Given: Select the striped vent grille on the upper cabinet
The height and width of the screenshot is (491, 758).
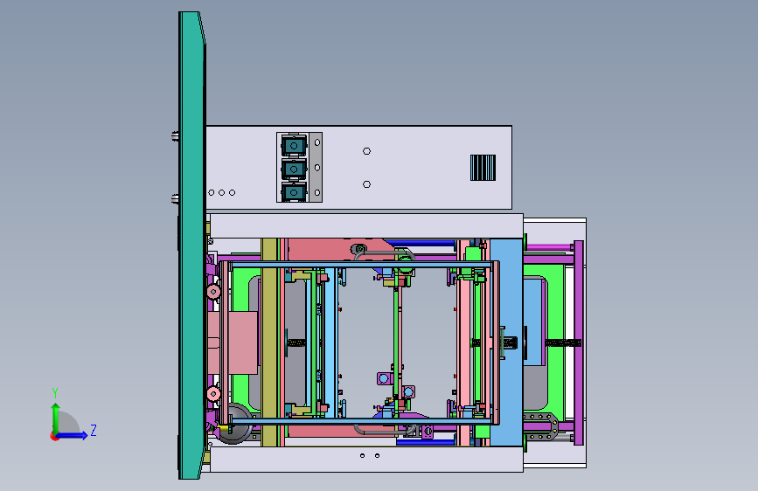Looking at the screenshot, I should pyautogui.click(x=483, y=168).
